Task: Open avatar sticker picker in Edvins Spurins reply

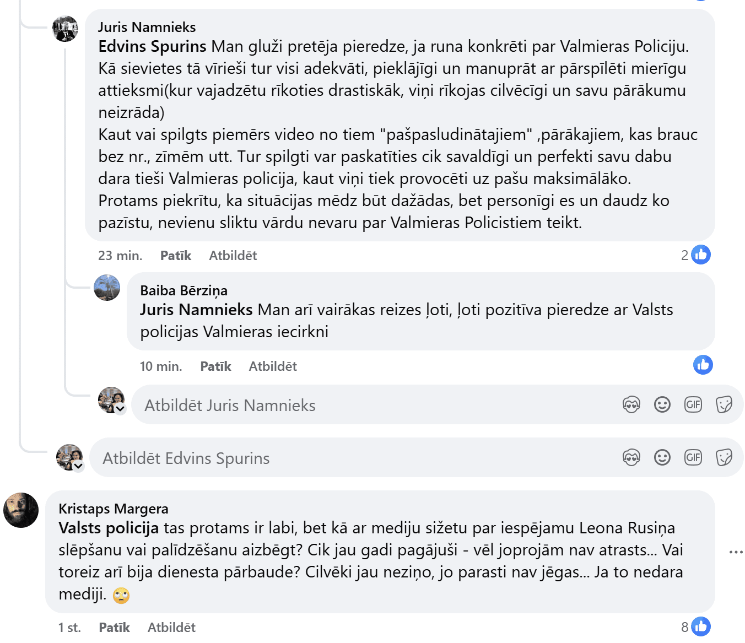Action: pyautogui.click(x=631, y=458)
